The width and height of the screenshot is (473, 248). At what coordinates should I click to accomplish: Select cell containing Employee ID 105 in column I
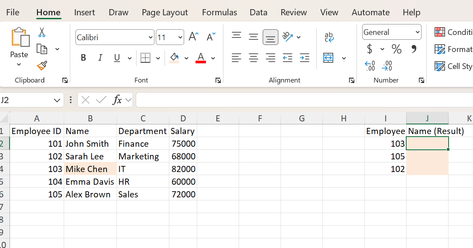click(386, 156)
